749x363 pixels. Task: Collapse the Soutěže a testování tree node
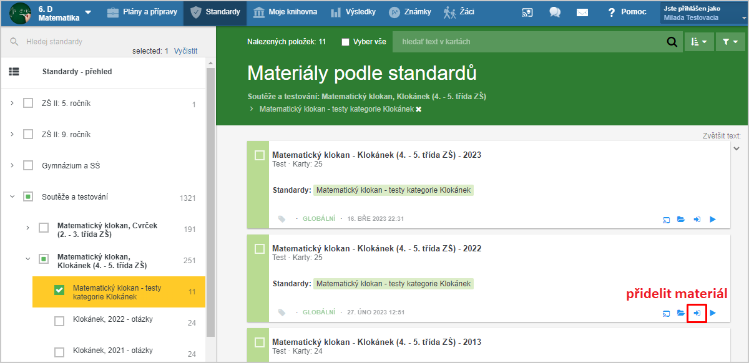click(12, 196)
